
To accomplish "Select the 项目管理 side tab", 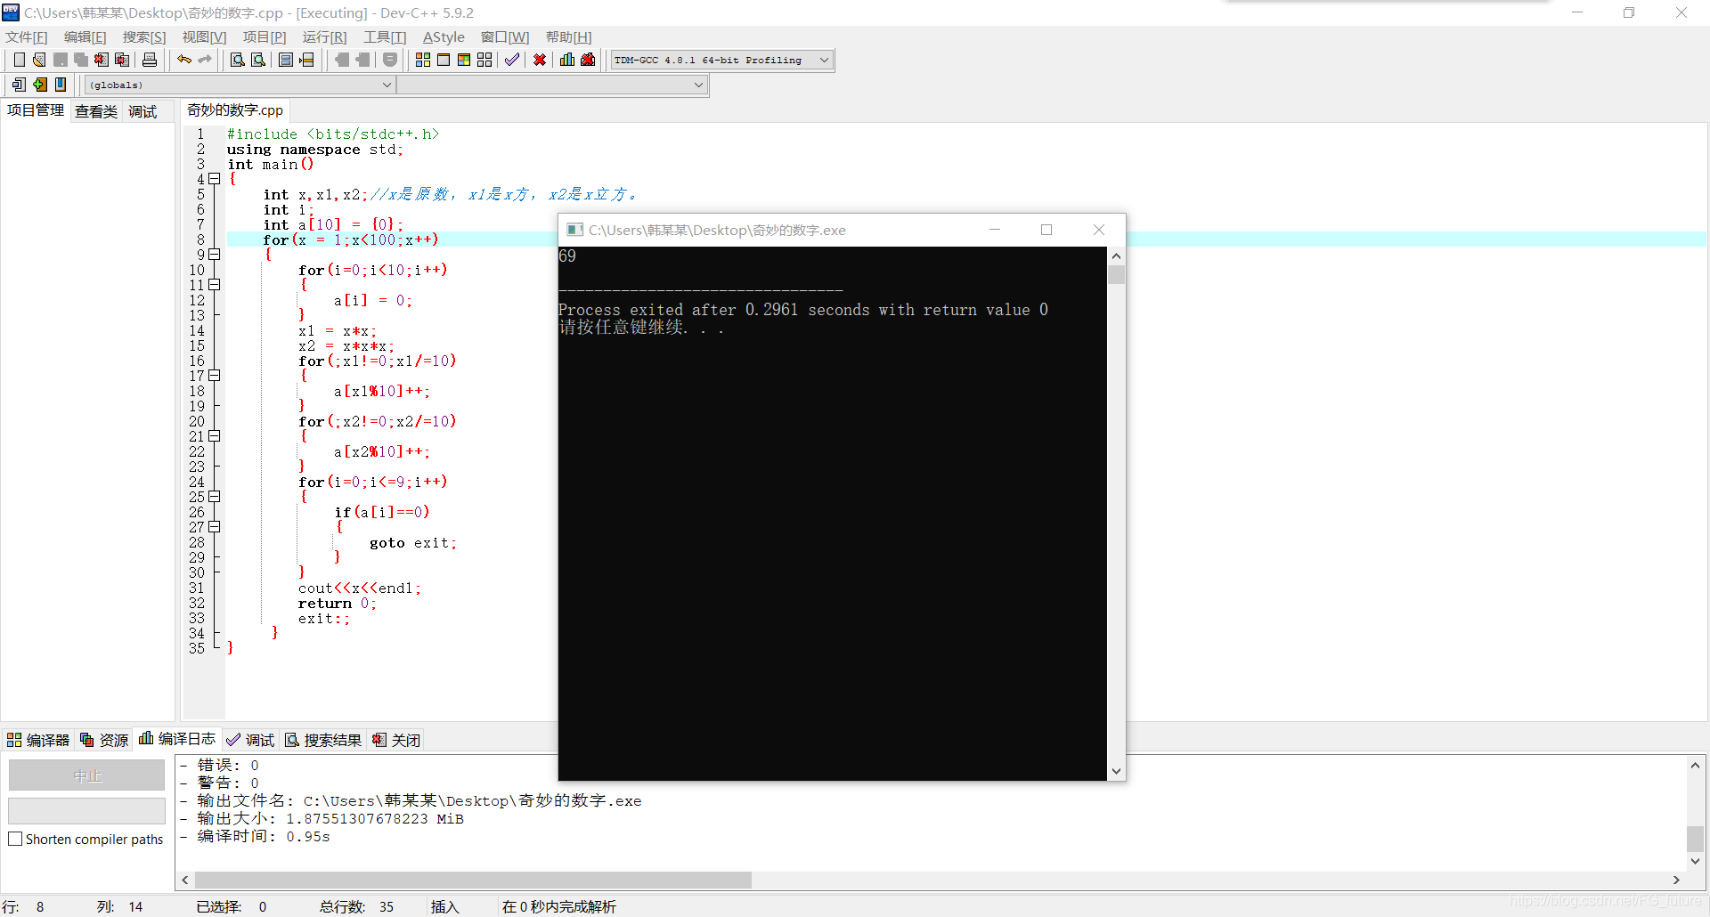I will coord(36,110).
